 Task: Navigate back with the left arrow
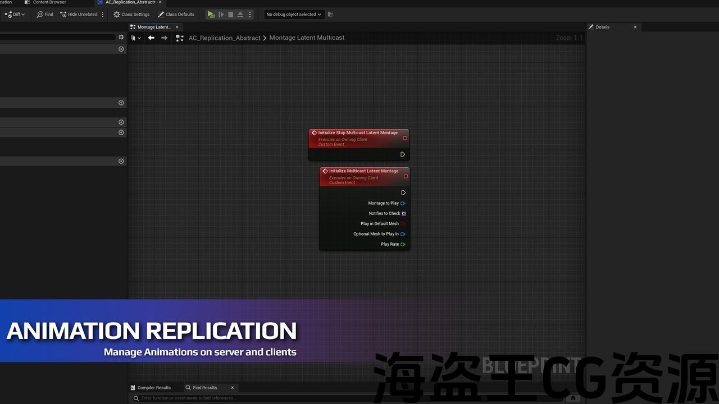point(151,38)
